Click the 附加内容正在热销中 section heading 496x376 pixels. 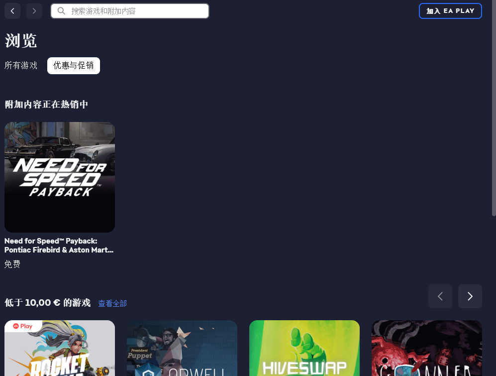click(46, 105)
